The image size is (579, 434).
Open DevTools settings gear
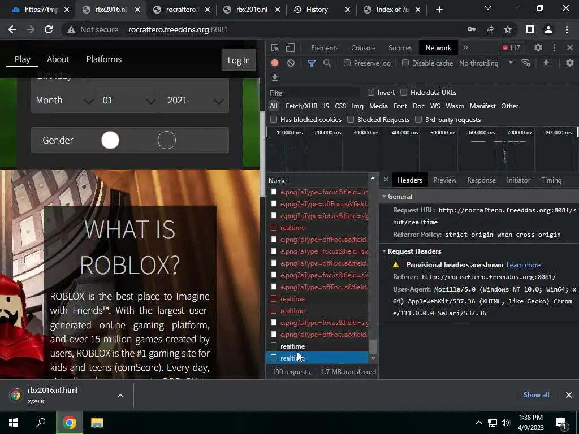538,47
